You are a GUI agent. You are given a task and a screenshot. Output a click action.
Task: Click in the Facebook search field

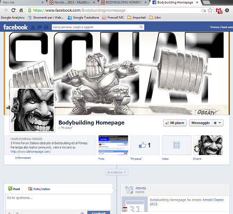pyautogui.click(x=95, y=27)
